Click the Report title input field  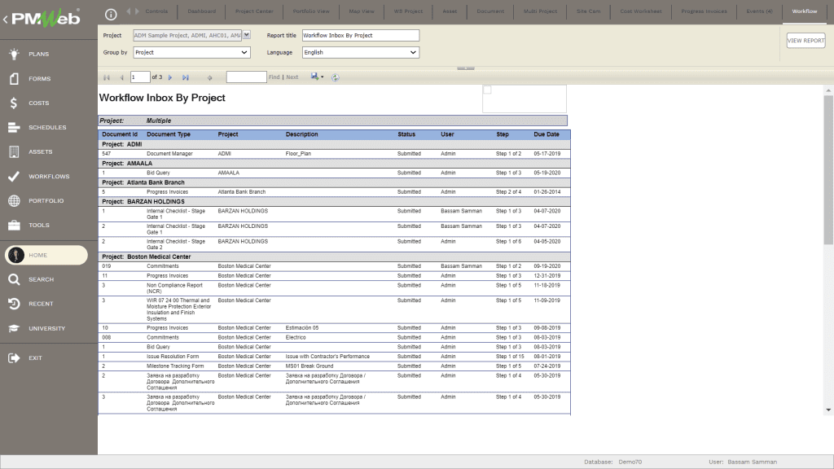[x=361, y=36]
